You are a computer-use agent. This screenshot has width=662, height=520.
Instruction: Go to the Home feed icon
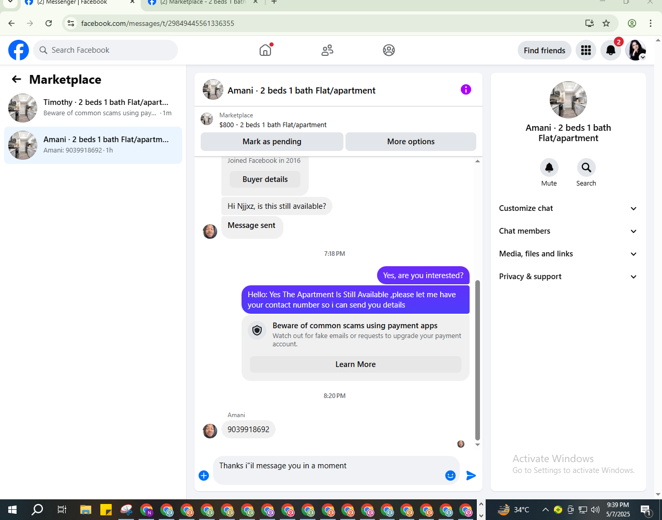point(265,50)
